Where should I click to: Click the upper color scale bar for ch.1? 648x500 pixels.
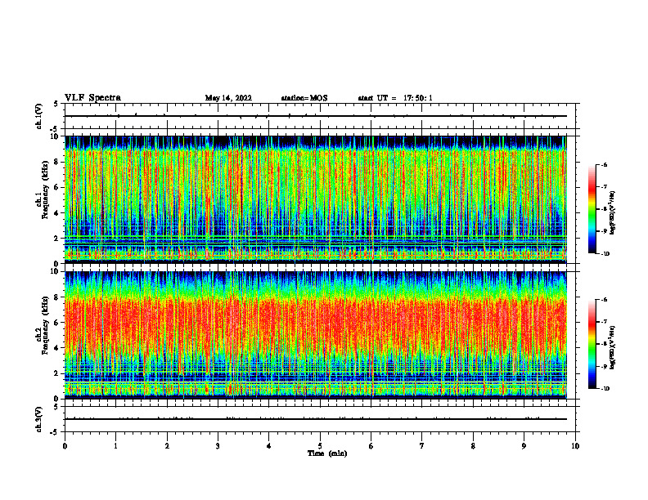tap(592, 209)
